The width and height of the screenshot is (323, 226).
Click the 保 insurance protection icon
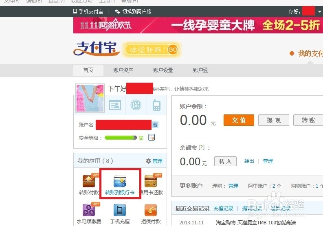pyautogui.click(x=136, y=105)
